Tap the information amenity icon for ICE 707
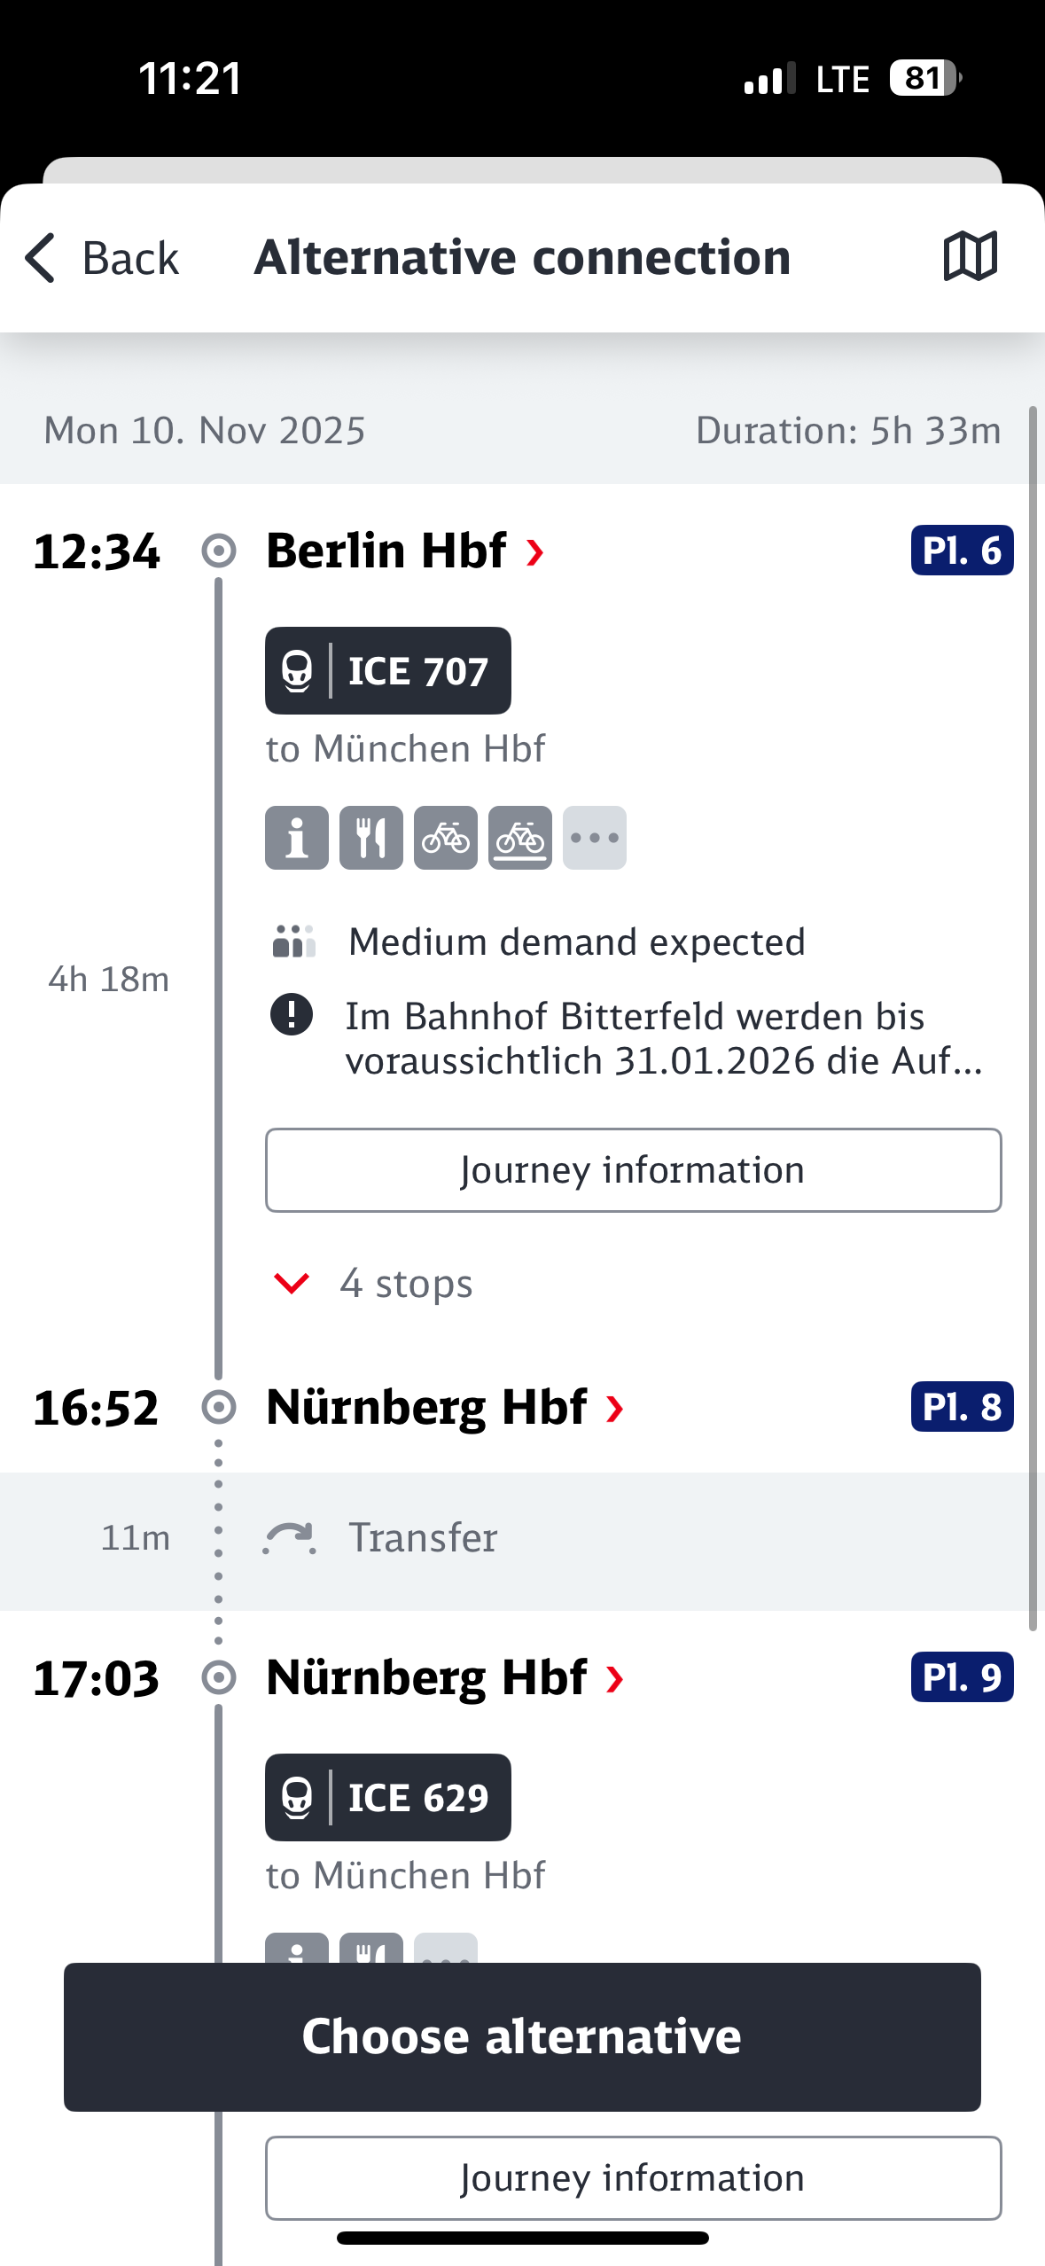 click(x=297, y=838)
